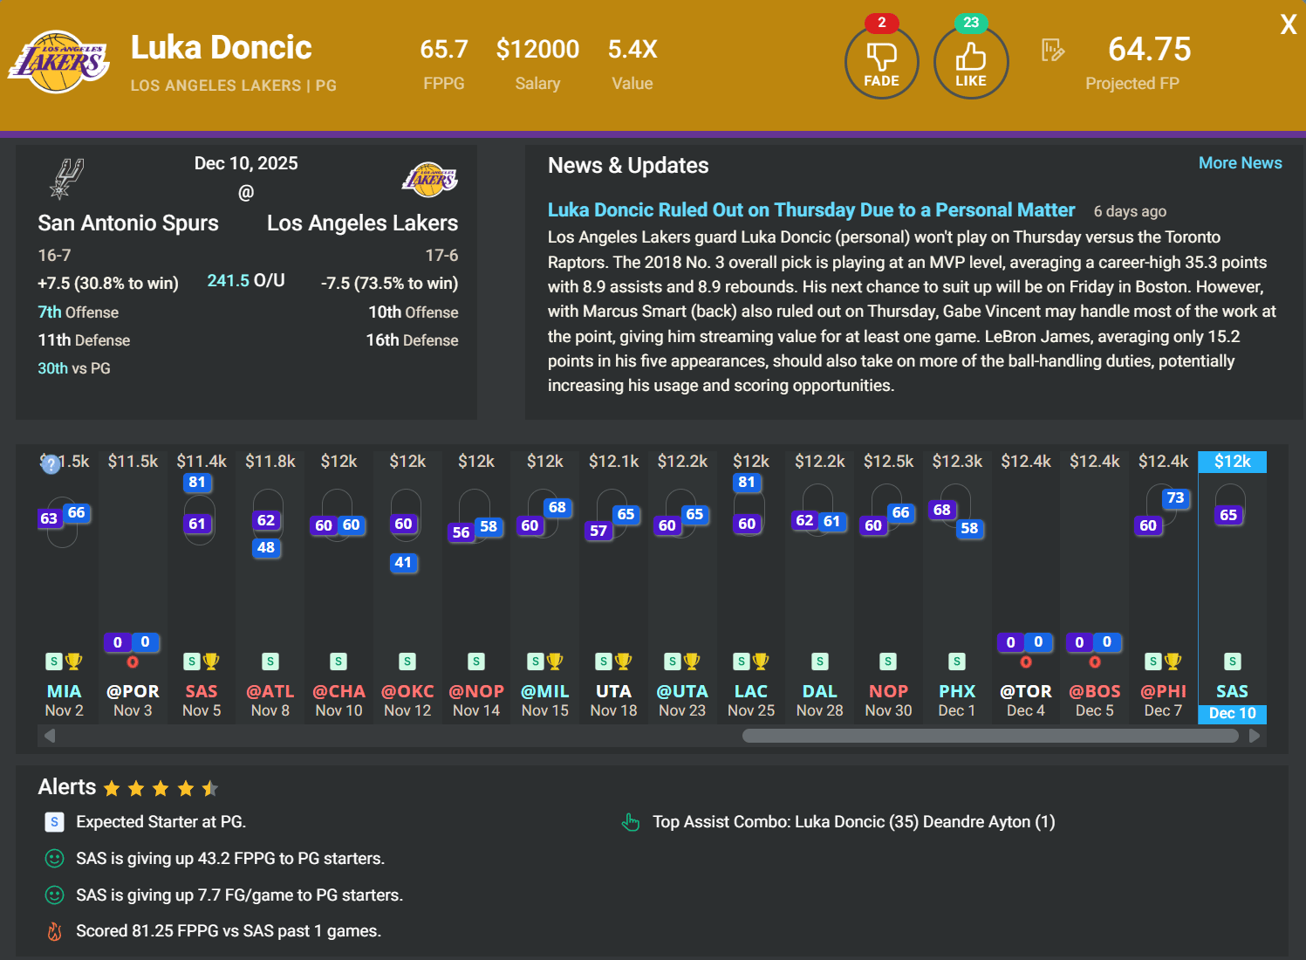Viewport: 1306px width, 960px height.
Task: Click starter badge for DAL Nov 28
Action: 820,662
